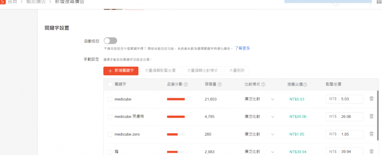Go to 蝦皮廣告 breadcrumb

coord(36,1)
